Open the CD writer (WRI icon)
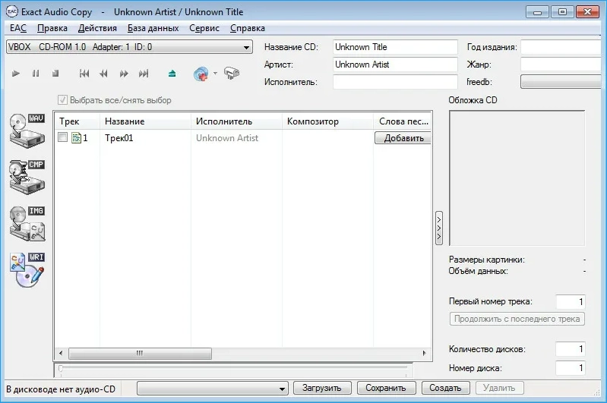This screenshot has width=607, height=403. 27,270
